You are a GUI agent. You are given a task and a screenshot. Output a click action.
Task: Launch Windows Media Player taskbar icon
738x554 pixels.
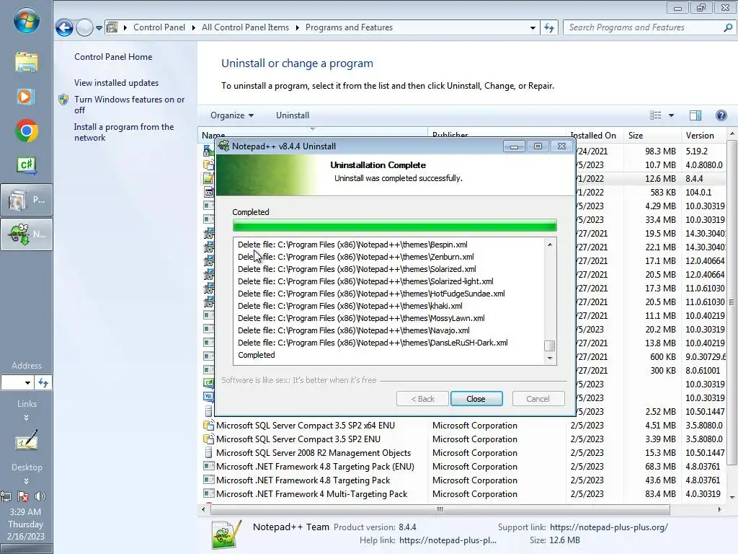(x=25, y=97)
